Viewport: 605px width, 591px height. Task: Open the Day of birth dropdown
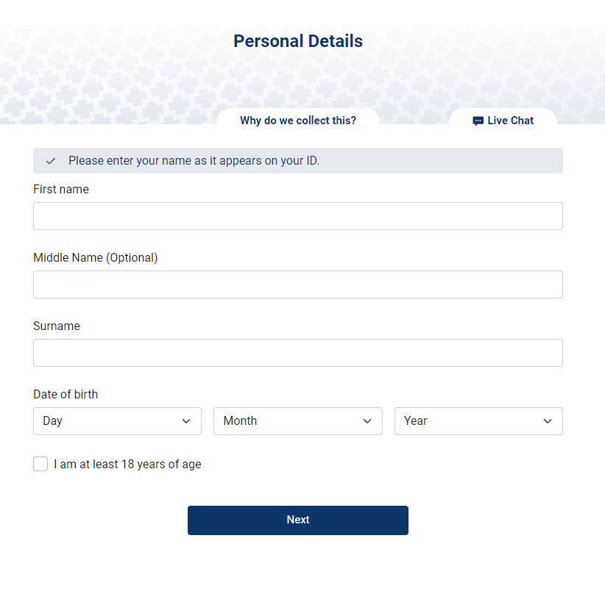click(117, 421)
